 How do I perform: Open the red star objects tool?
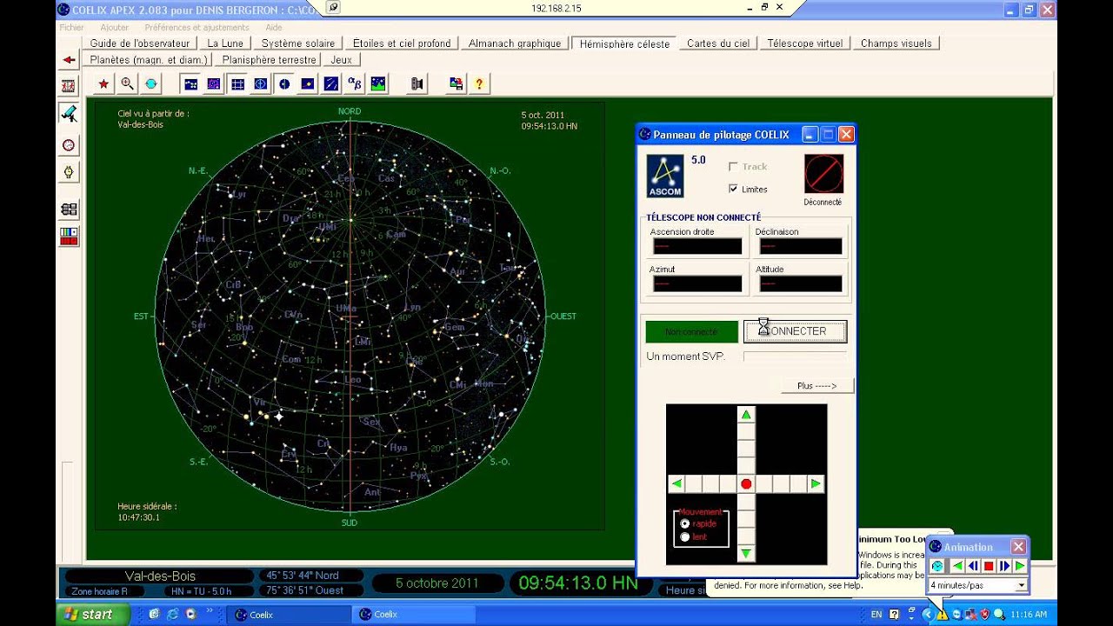[103, 83]
